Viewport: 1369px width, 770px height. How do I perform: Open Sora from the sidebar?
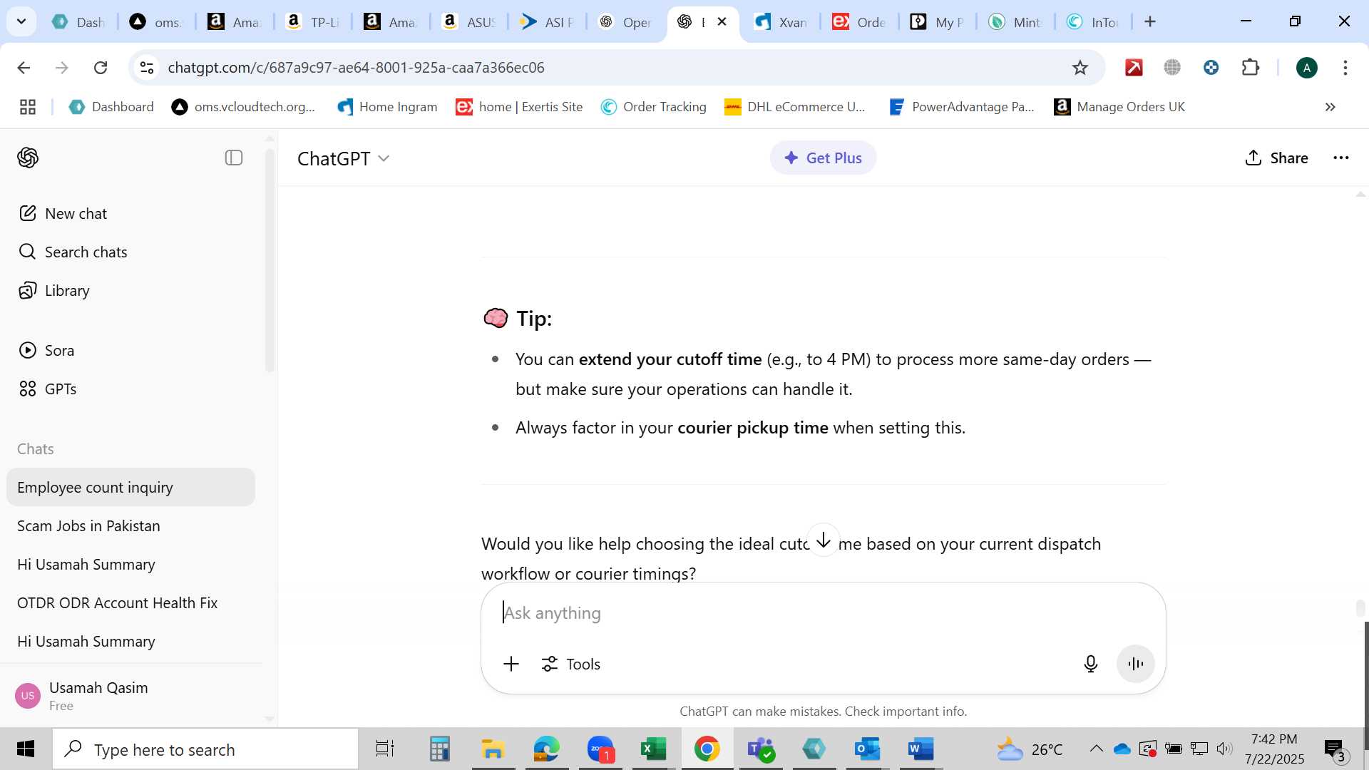coord(46,350)
